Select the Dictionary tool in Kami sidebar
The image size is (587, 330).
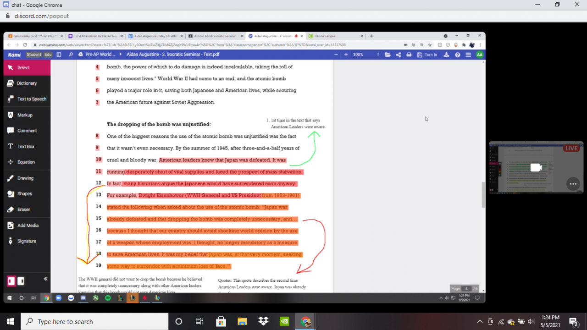point(27,83)
